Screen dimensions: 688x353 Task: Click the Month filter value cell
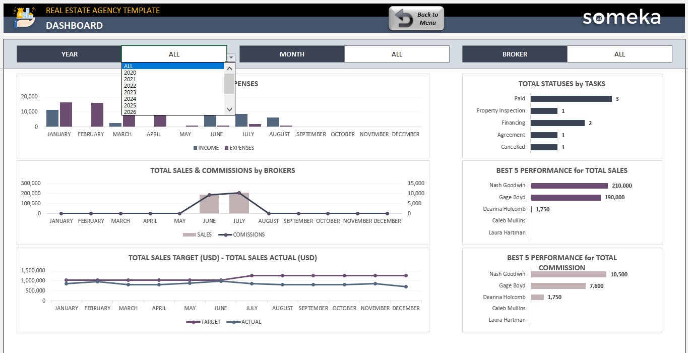tap(397, 54)
